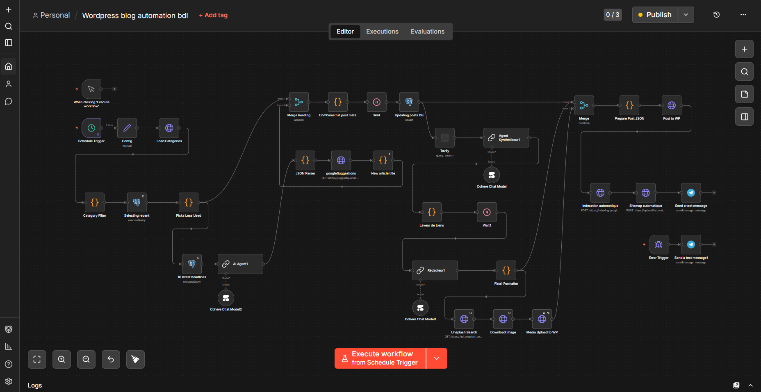Select the Rédacteur1 agent node
This screenshot has height=392, width=761.
(435, 270)
